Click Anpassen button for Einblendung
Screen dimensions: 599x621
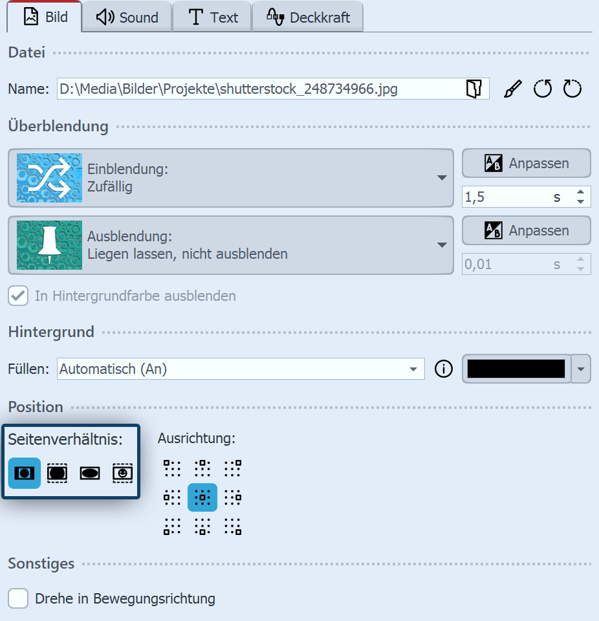click(x=526, y=164)
